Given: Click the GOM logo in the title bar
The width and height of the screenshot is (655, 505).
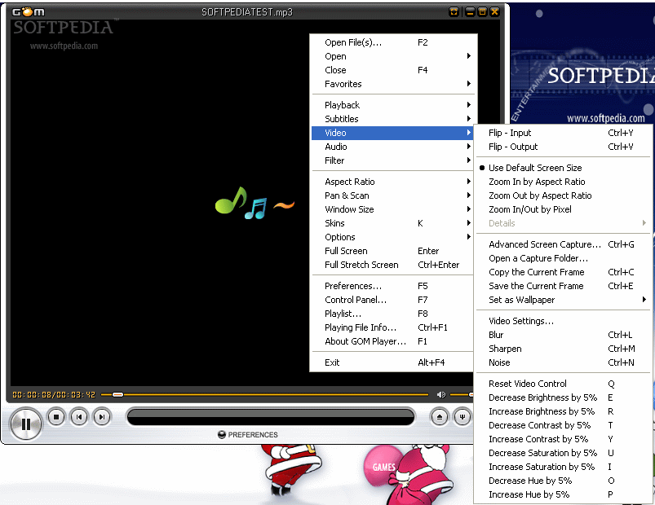Looking at the screenshot, I should point(29,11).
